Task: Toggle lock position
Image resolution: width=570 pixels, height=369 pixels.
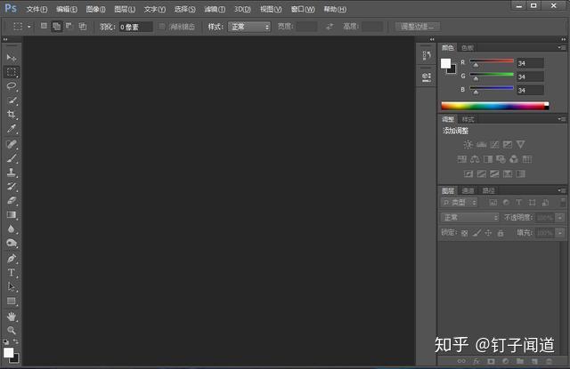Action: 488,233
